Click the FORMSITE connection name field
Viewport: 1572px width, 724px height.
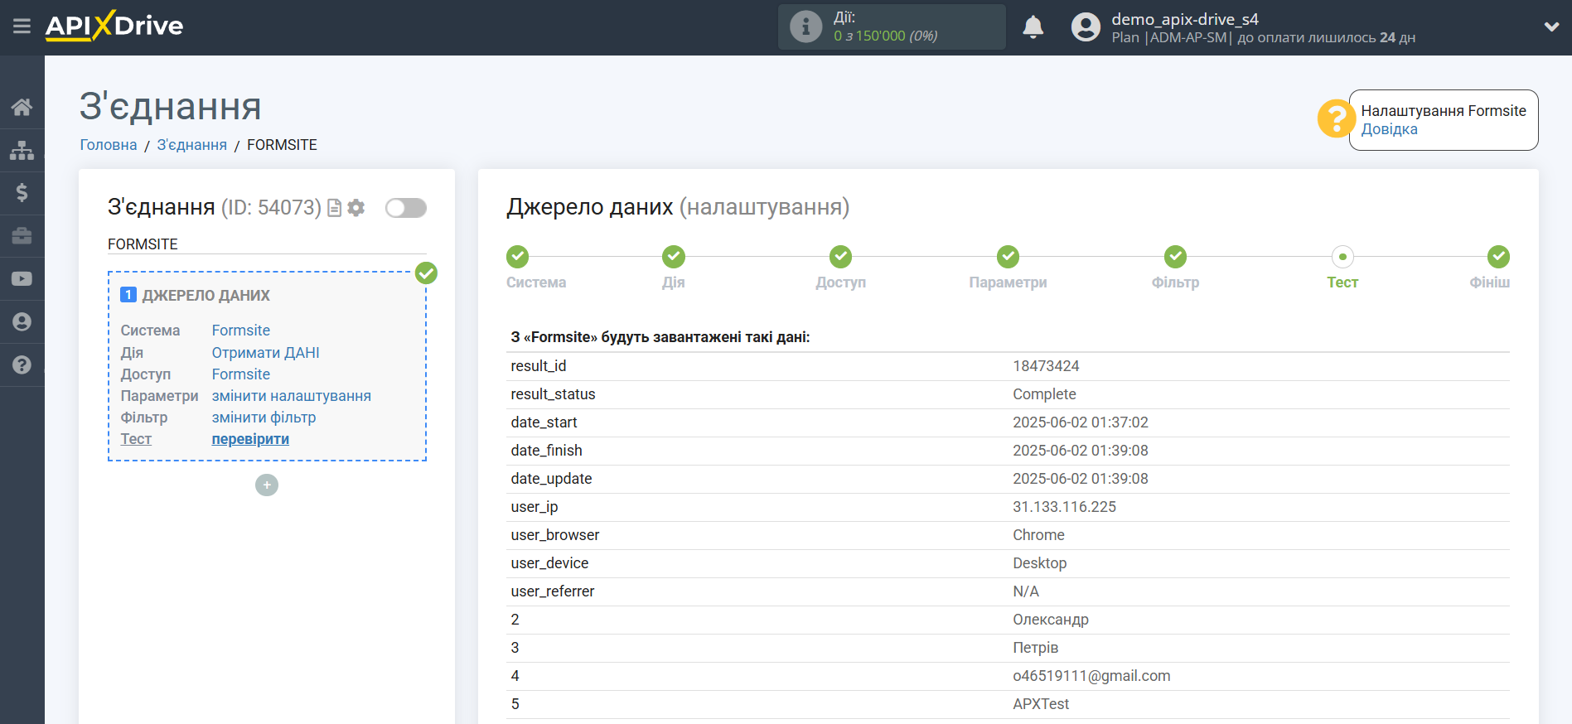(267, 244)
